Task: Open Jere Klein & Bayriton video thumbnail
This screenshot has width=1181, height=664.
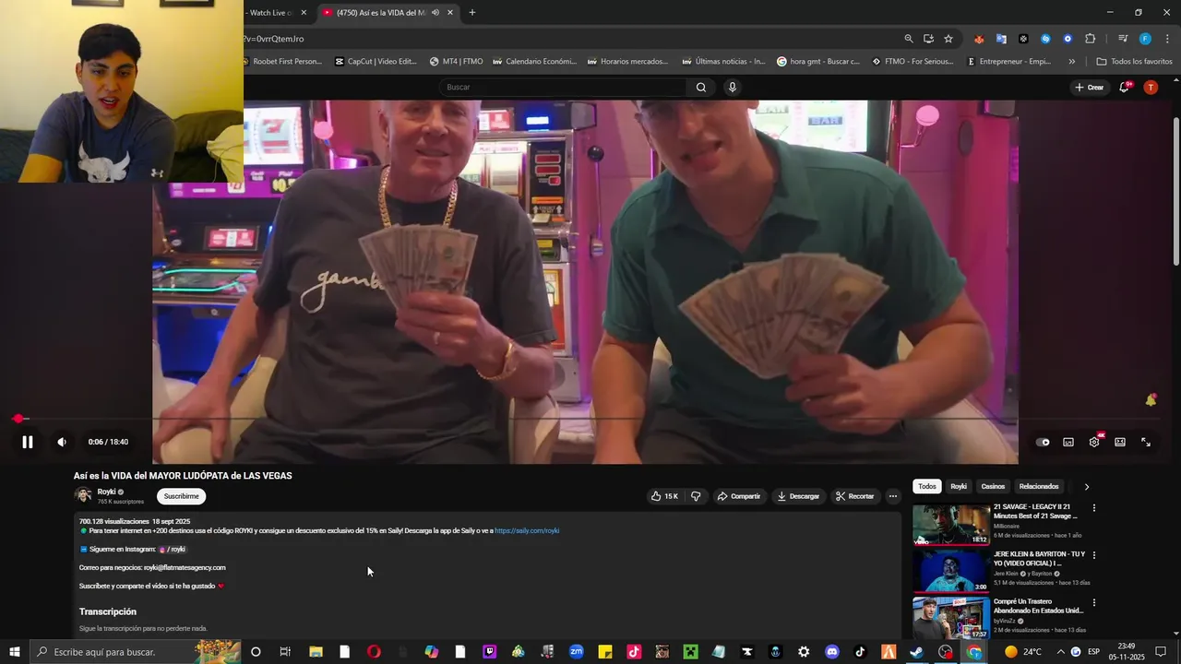Action: [951, 572]
